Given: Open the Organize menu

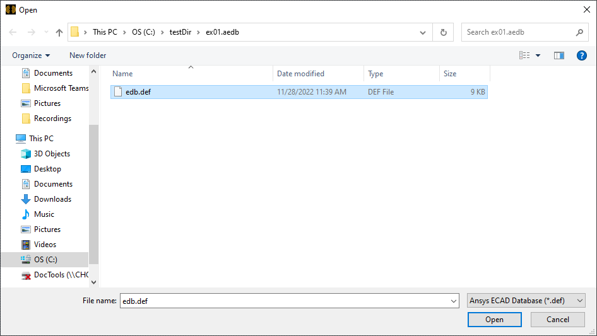Looking at the screenshot, I should click(31, 55).
